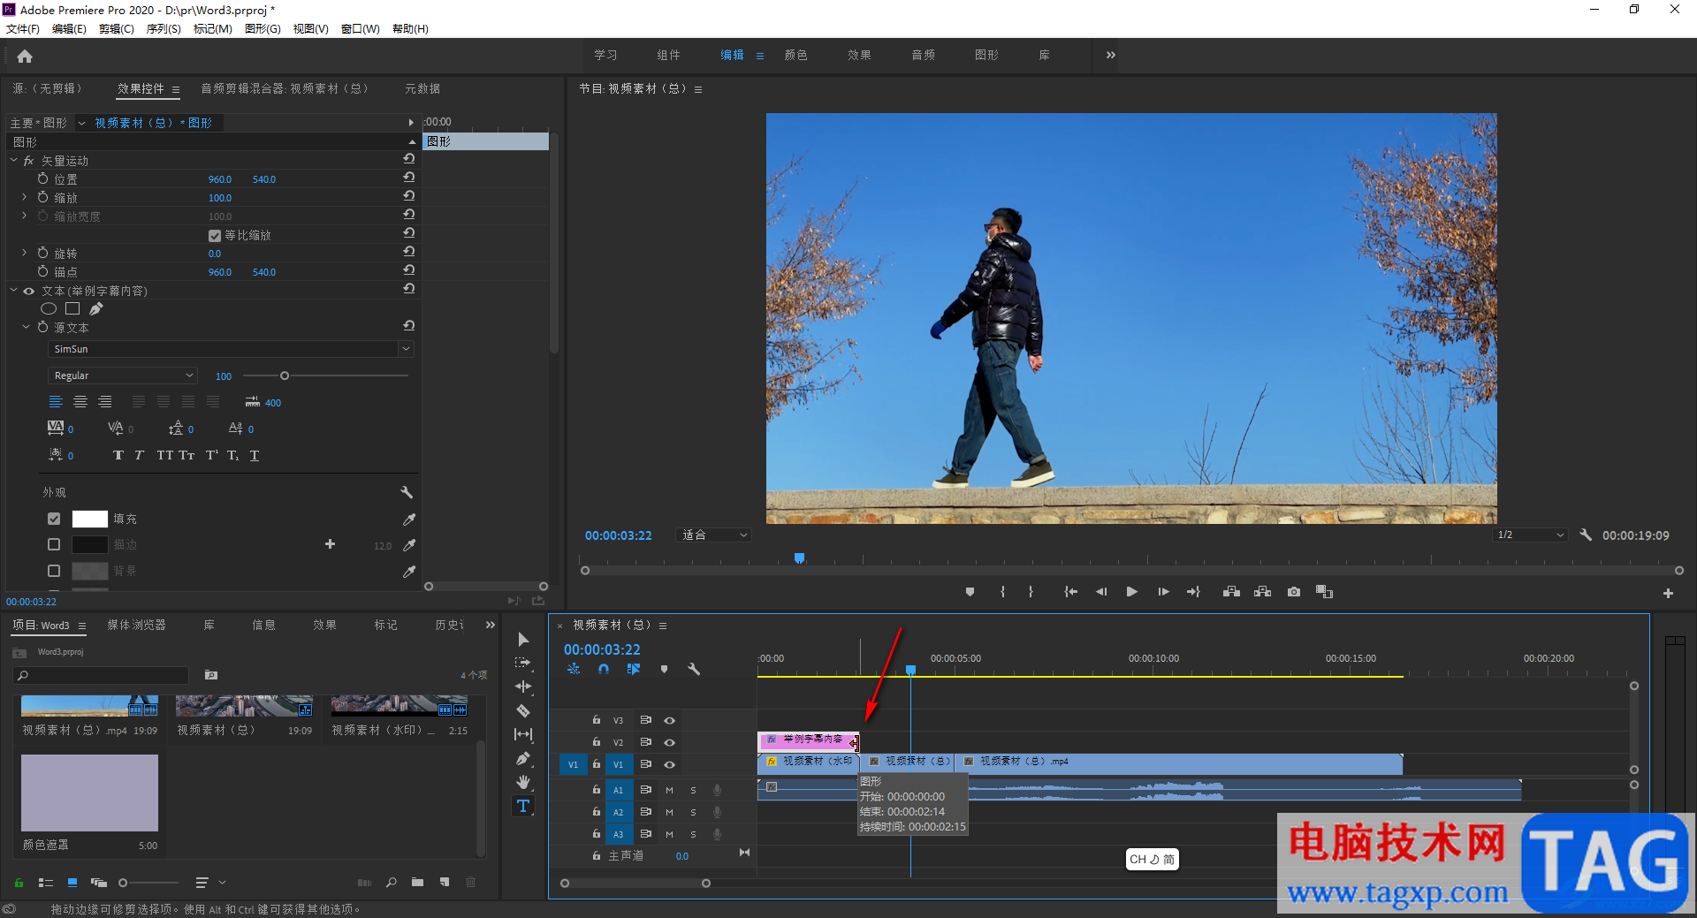
Task: Enable the stroke checkbox
Action: pos(54,544)
